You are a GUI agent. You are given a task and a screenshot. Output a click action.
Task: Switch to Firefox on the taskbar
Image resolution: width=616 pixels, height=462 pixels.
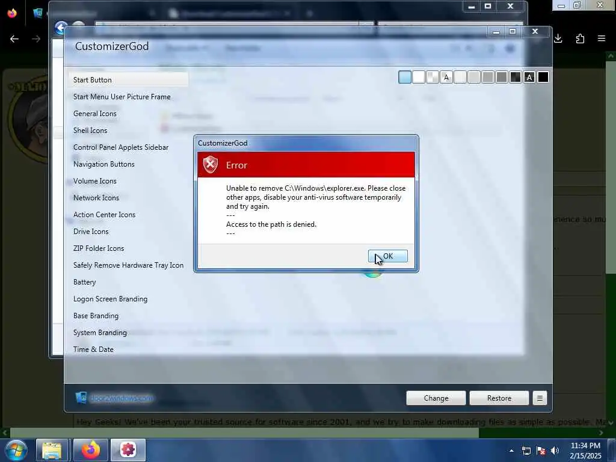click(x=91, y=450)
